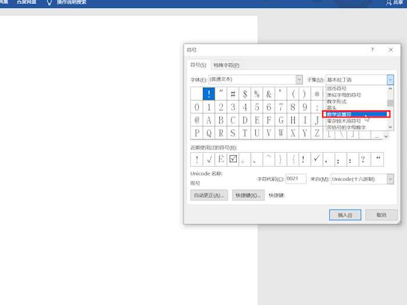Image resolution: width=407 pixels, height=305 pixels.
Task: Click the 插入 insert button
Action: click(x=345, y=215)
